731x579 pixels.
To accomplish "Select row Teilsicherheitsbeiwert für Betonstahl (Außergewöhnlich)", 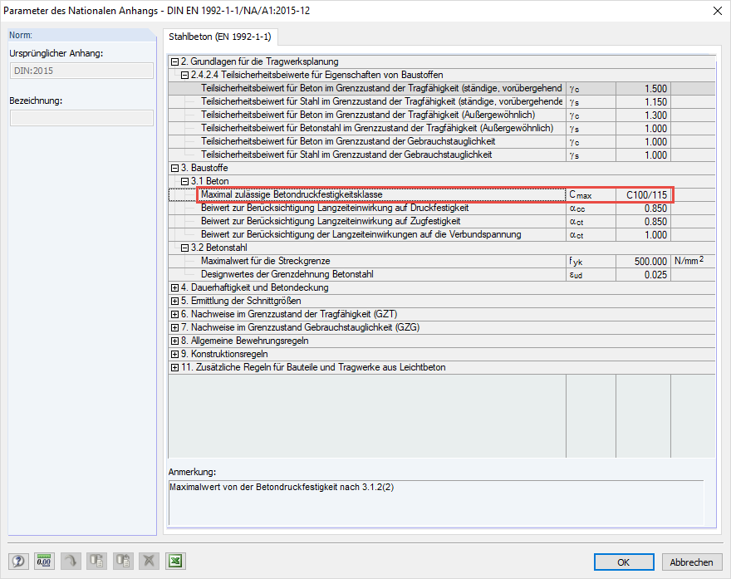I will click(441, 128).
